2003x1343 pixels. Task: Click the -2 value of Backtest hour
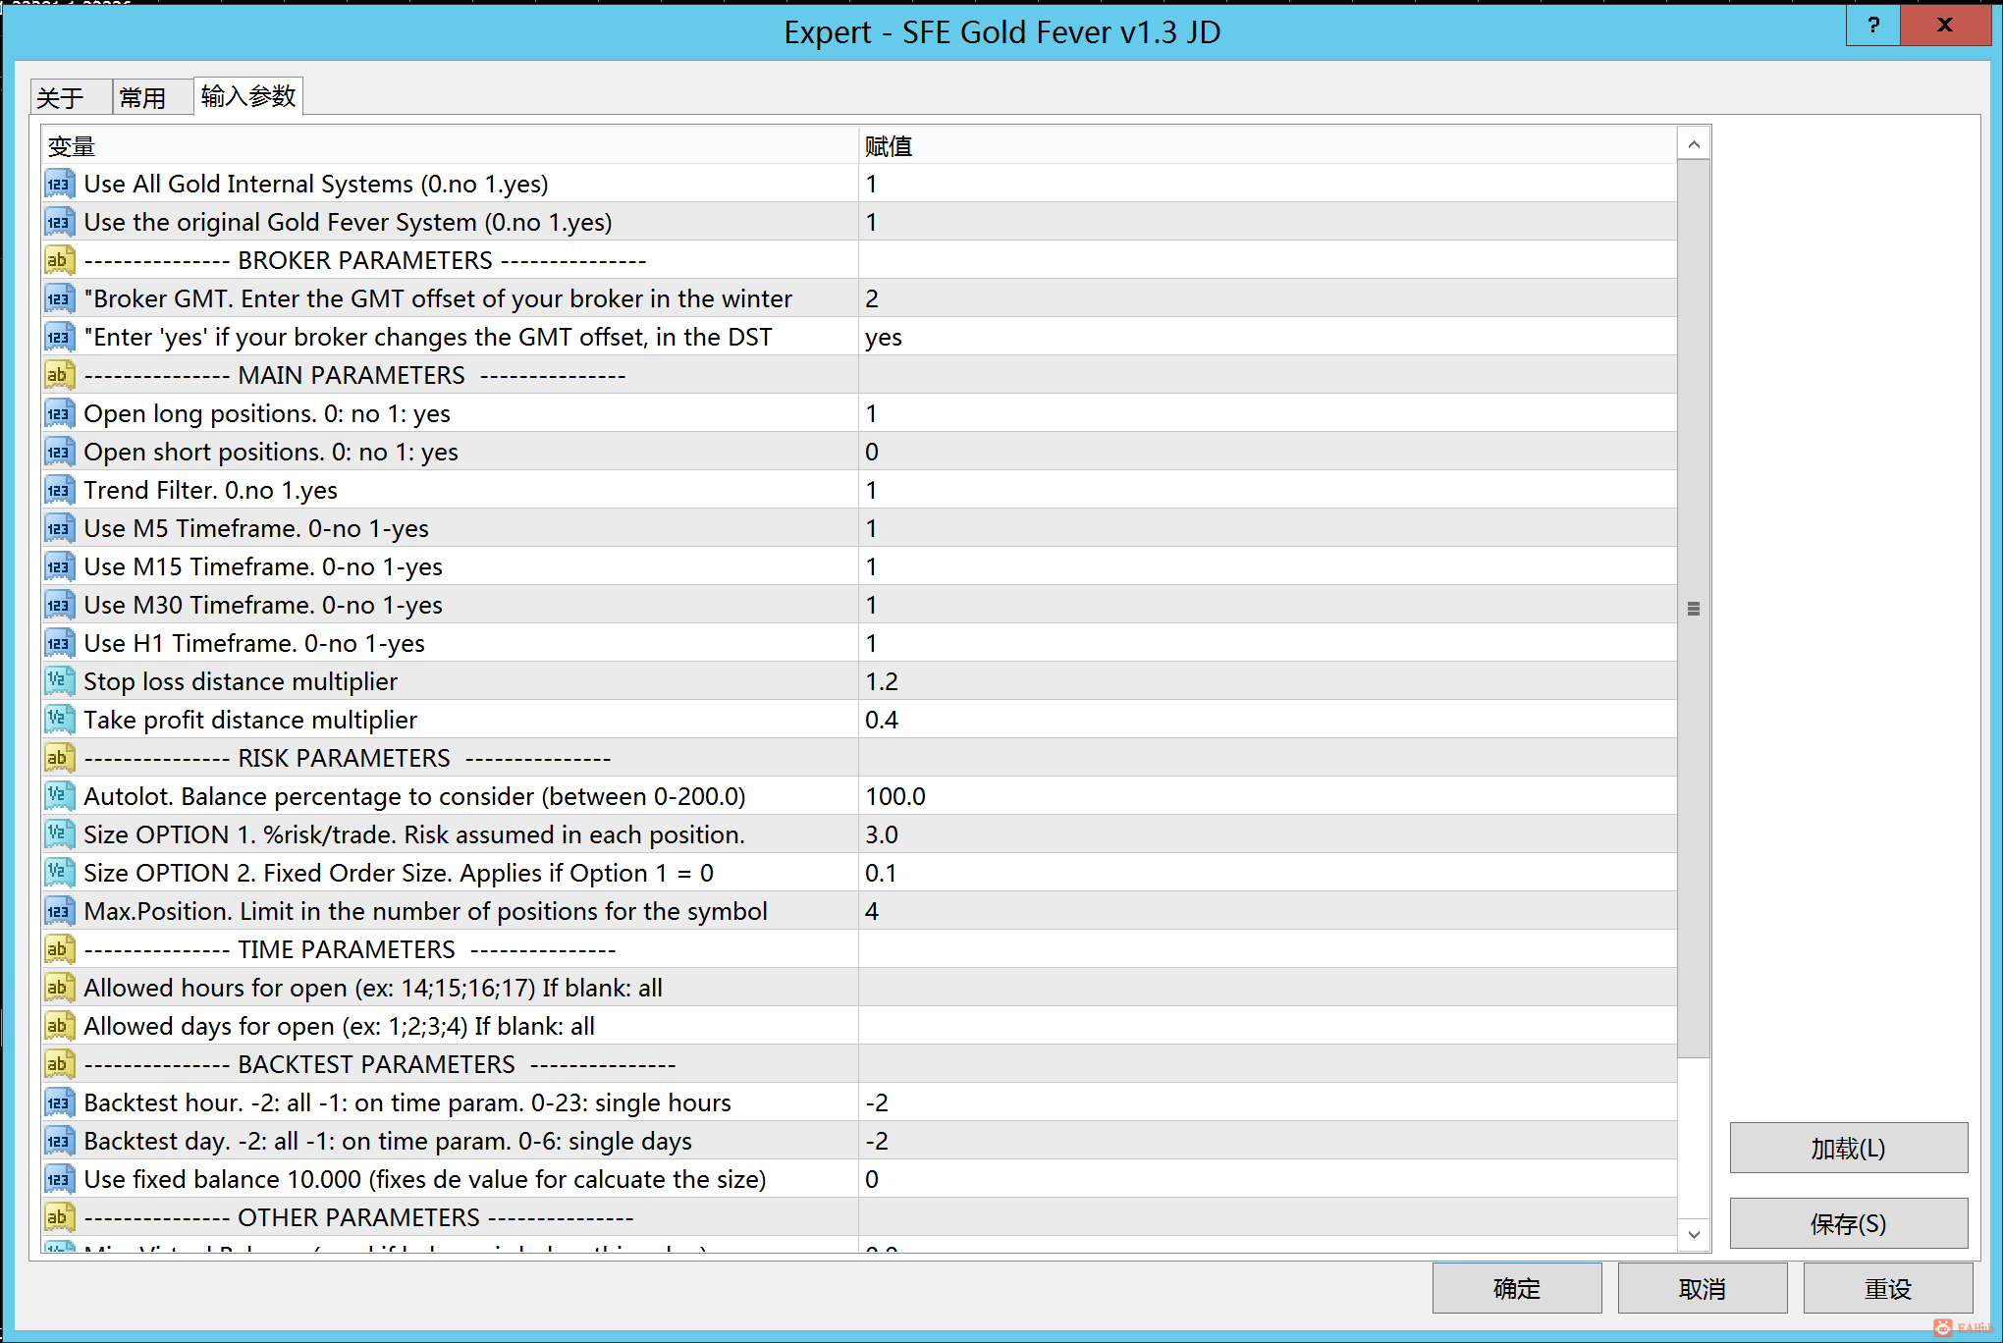click(1268, 1102)
